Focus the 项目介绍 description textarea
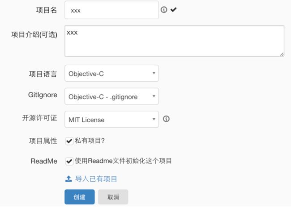Screen dimensions: 291x212 pyautogui.click(x=174, y=41)
